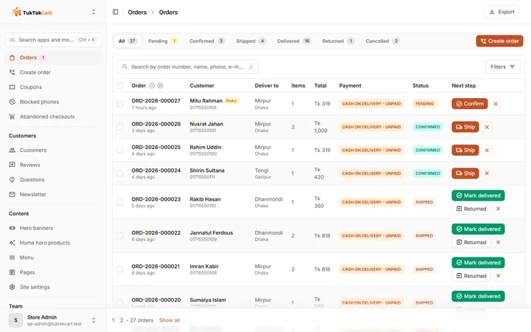Viewport: 531px width, 332px height.
Task: Switch to the Pending tab
Action: [x=162, y=41]
